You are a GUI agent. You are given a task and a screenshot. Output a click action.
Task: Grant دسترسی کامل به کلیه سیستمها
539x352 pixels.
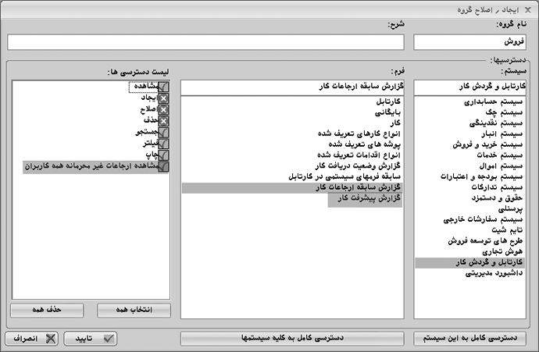pos(292,338)
